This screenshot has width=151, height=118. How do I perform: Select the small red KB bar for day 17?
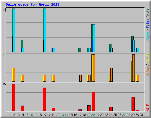(80, 110)
